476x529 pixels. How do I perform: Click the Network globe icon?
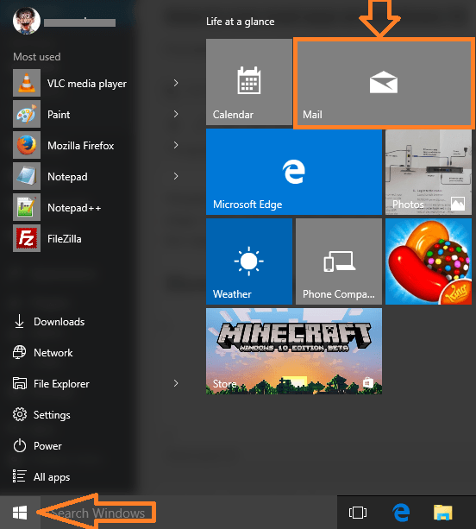20,353
